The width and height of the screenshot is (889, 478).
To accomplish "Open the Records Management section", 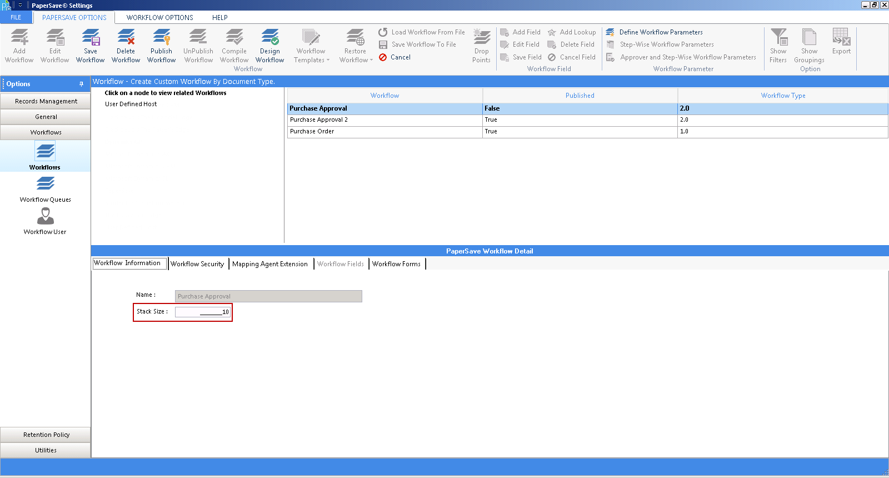I will tap(46, 101).
